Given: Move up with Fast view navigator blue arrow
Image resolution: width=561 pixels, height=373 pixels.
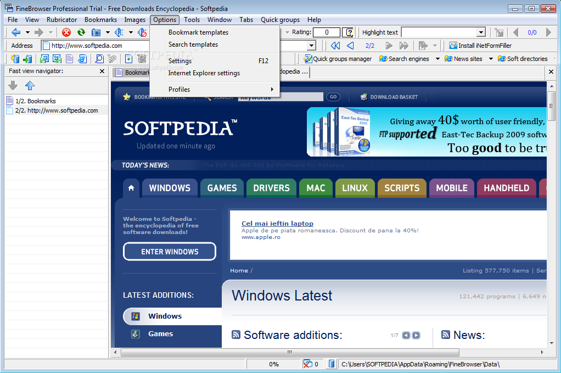Looking at the screenshot, I should pyautogui.click(x=30, y=85).
